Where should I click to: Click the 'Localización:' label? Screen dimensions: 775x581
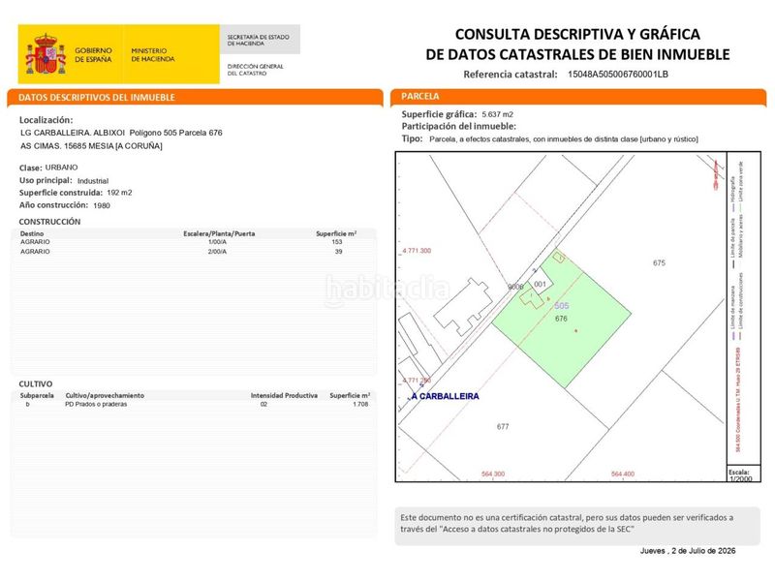(x=46, y=120)
